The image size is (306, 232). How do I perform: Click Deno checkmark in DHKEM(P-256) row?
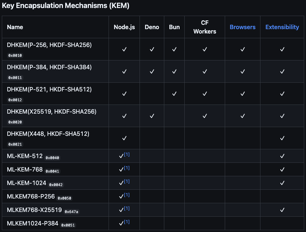point(152,50)
